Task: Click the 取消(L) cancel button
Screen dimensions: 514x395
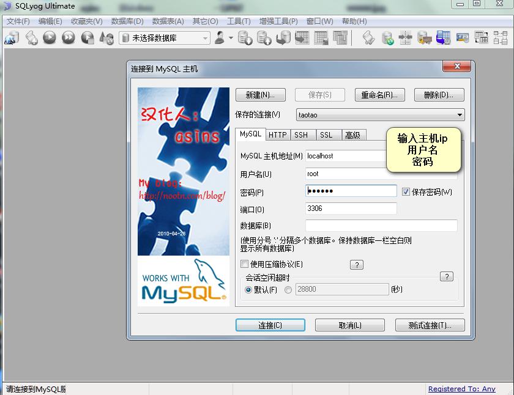Action: click(x=350, y=325)
